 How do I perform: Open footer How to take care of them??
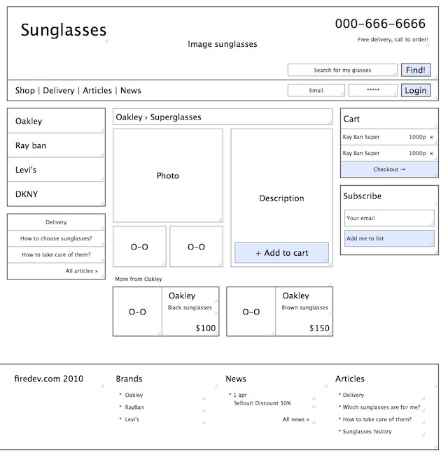tap(377, 419)
